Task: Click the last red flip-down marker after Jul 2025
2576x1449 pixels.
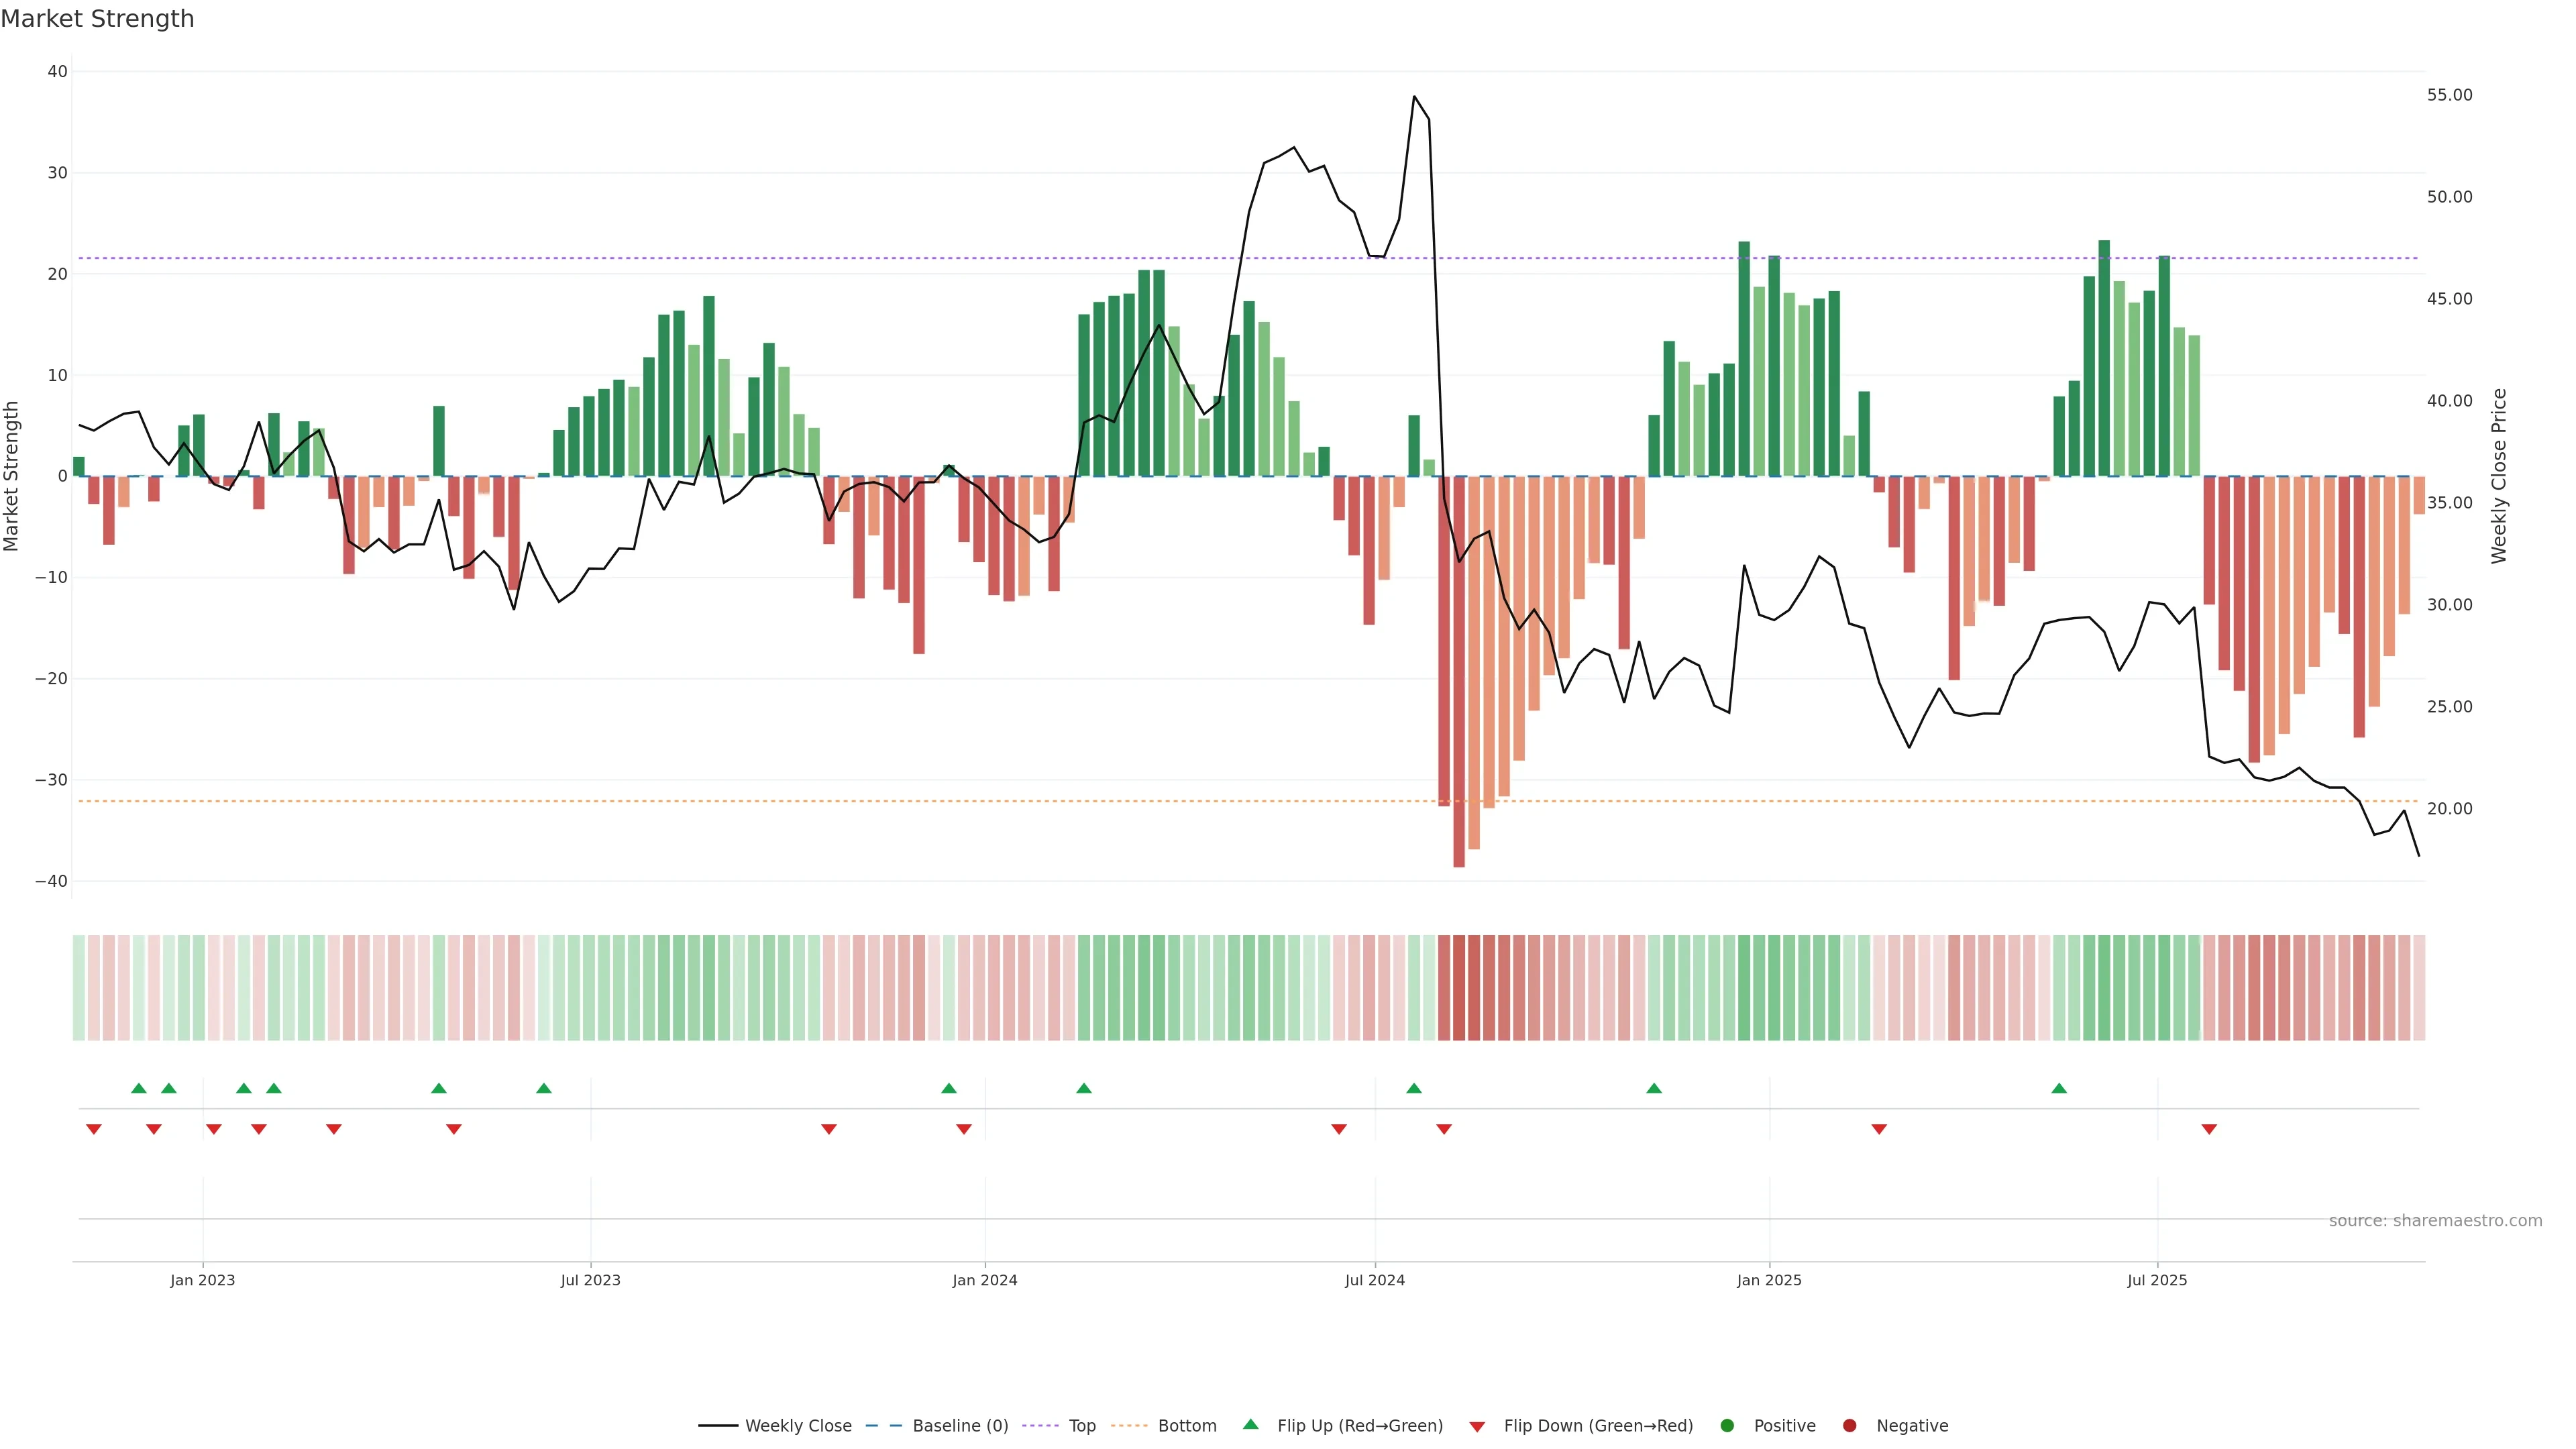Action: (2209, 1129)
